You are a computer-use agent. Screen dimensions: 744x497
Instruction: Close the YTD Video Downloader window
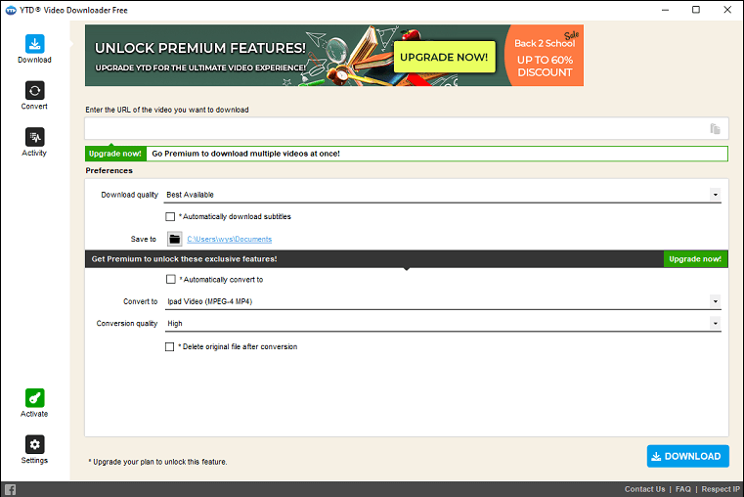point(727,10)
